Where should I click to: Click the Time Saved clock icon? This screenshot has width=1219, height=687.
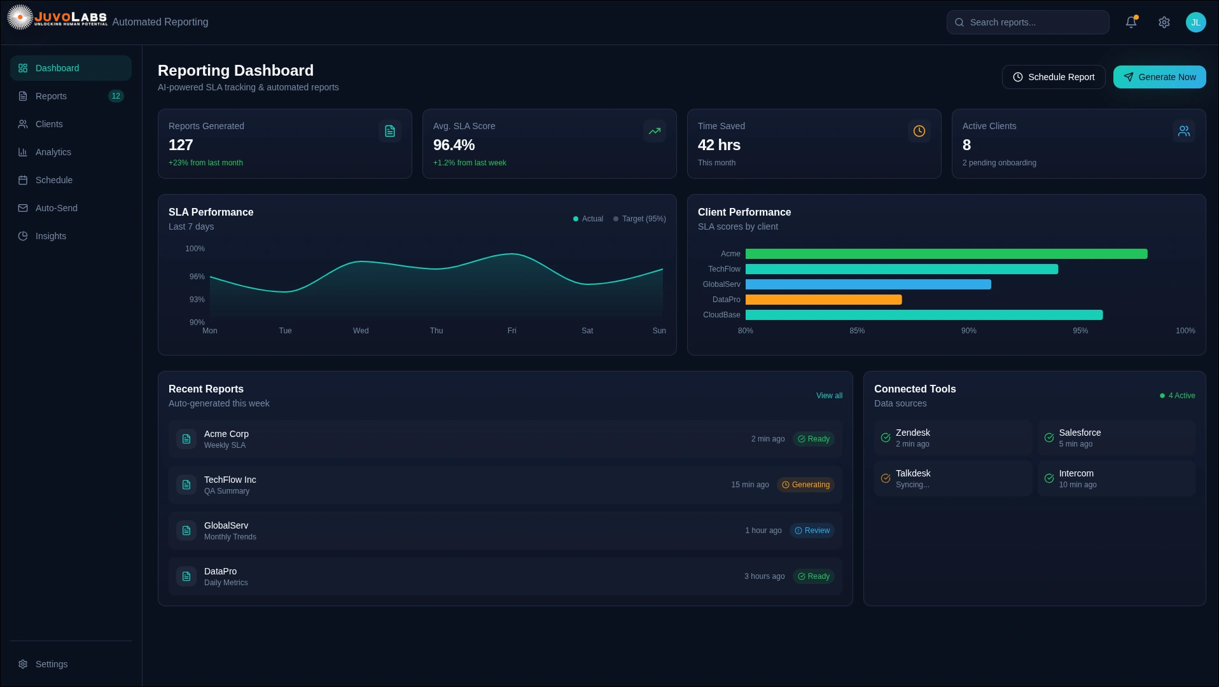919,131
